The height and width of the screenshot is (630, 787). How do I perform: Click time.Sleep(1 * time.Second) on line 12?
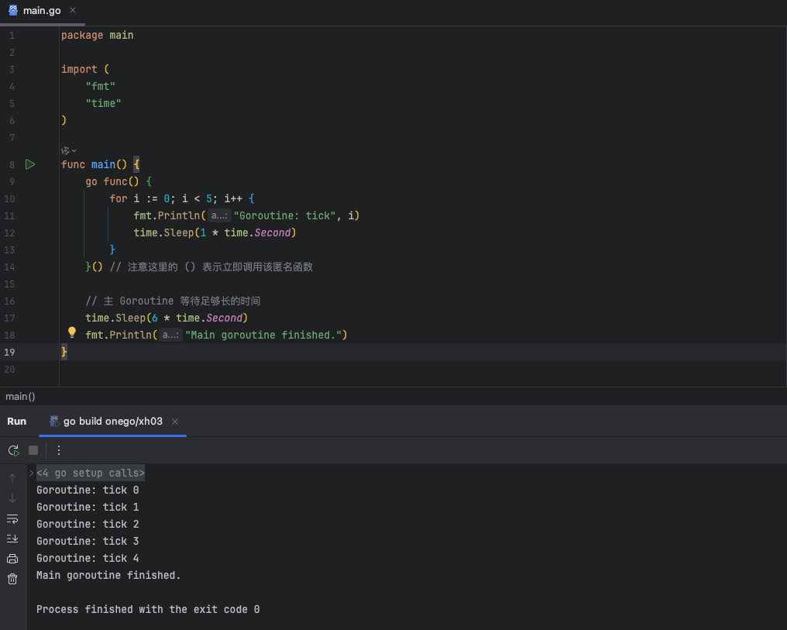[x=215, y=232]
